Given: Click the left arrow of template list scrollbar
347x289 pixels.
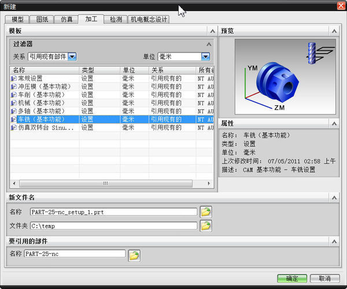Looking at the screenshot, I should point(14,183).
